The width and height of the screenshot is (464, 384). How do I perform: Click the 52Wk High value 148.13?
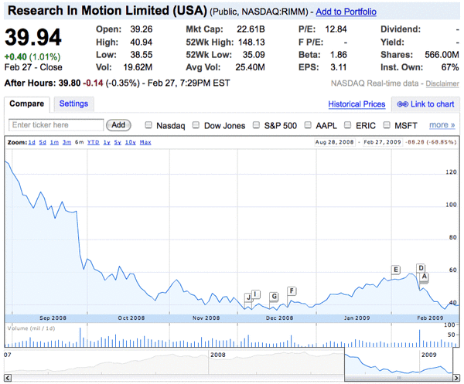pos(251,42)
